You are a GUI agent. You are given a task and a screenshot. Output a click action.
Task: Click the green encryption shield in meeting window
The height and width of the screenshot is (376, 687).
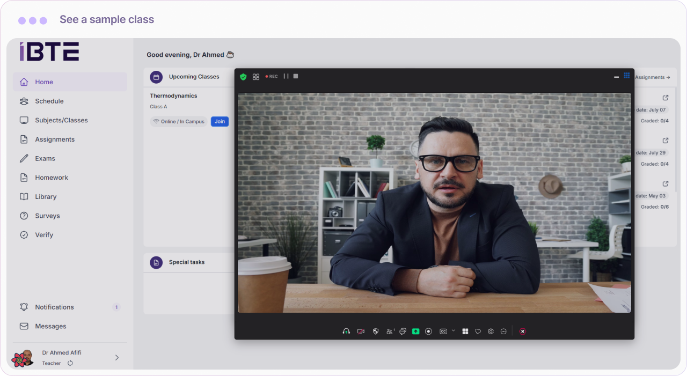coord(243,77)
